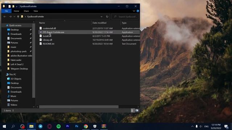Refresh the current folder view
Viewport: 232px width, 130px height.
107,17
